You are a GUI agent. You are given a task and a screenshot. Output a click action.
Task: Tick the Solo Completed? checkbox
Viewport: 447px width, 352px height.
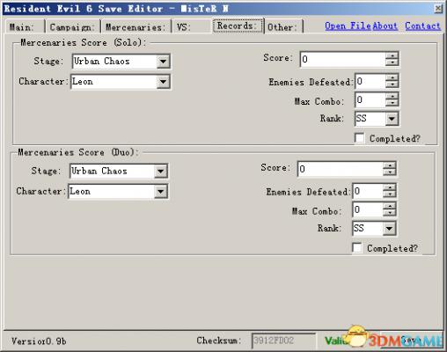[x=359, y=138]
